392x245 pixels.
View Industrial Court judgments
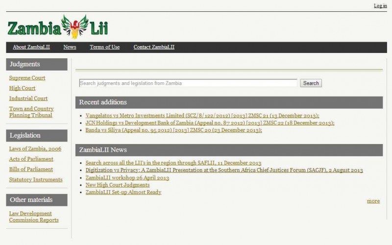click(x=28, y=98)
